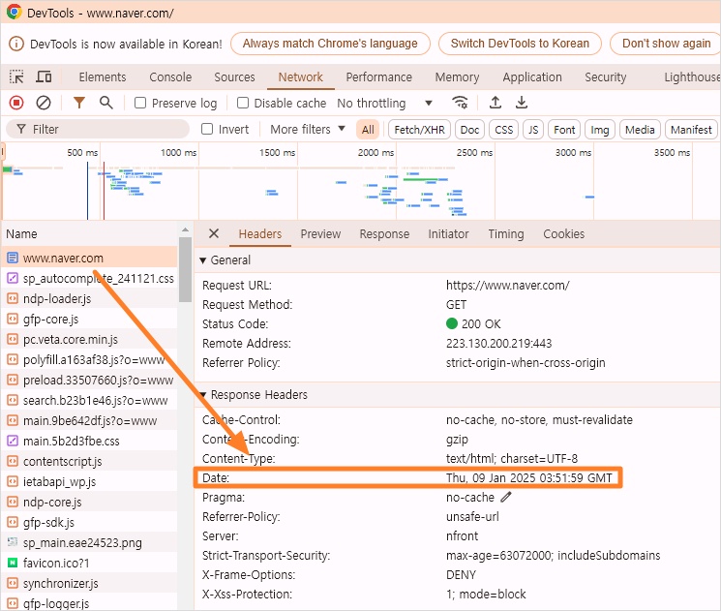
Task: Click the info icon in the language banner
Action: pyautogui.click(x=16, y=44)
